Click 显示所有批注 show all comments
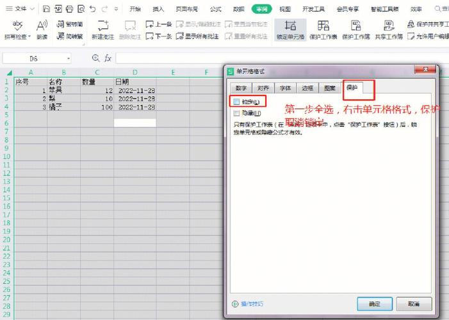Viewport: 449px width, 320px height. [197, 36]
